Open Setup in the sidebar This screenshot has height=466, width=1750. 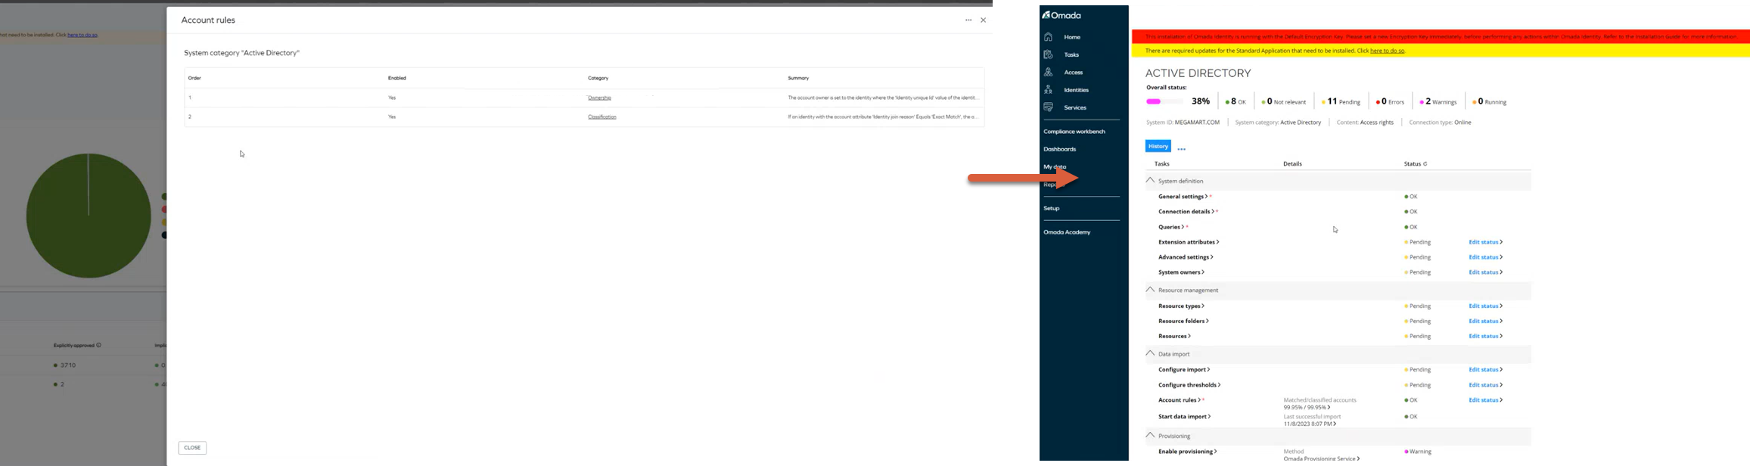(1052, 208)
